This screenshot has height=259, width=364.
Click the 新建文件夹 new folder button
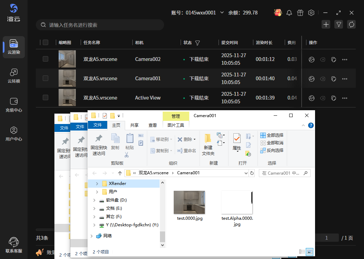click(x=208, y=144)
